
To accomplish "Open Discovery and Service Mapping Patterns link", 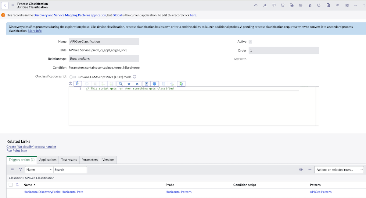I will click(62, 15).
